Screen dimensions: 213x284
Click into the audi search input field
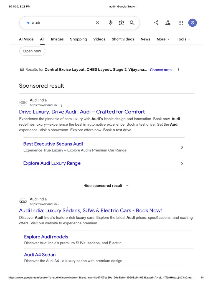pyautogui.click(x=62, y=23)
